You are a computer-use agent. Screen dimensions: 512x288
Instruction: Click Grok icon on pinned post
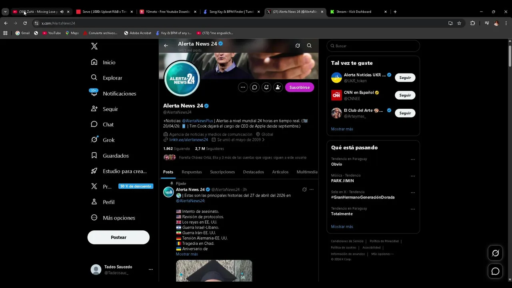(304, 190)
